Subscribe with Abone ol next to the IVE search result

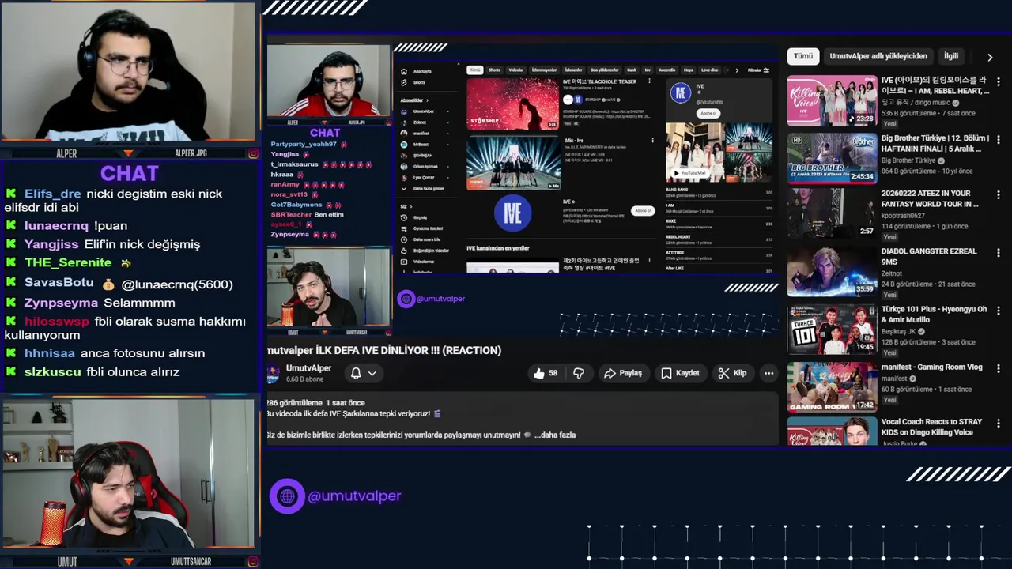(643, 210)
